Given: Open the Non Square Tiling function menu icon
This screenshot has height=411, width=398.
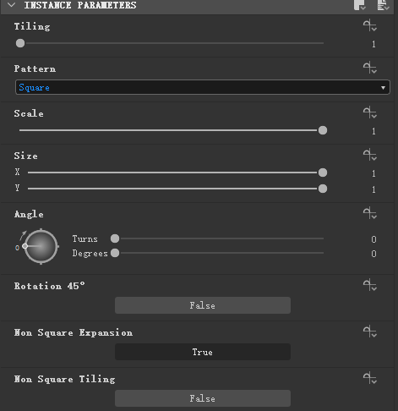Looking at the screenshot, I should pyautogui.click(x=370, y=378).
